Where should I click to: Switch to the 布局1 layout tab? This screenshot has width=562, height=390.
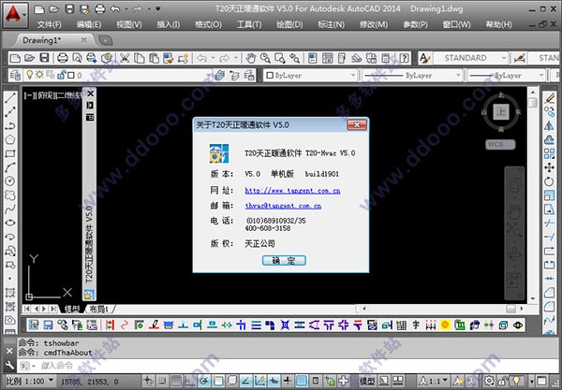tap(98, 309)
